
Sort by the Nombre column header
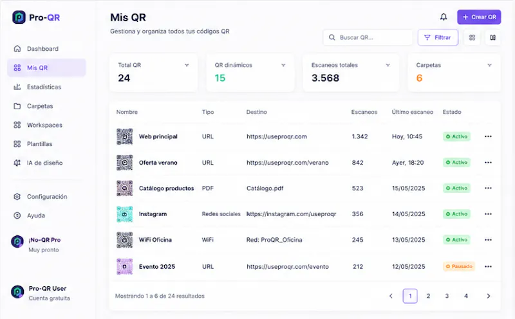pyautogui.click(x=127, y=112)
